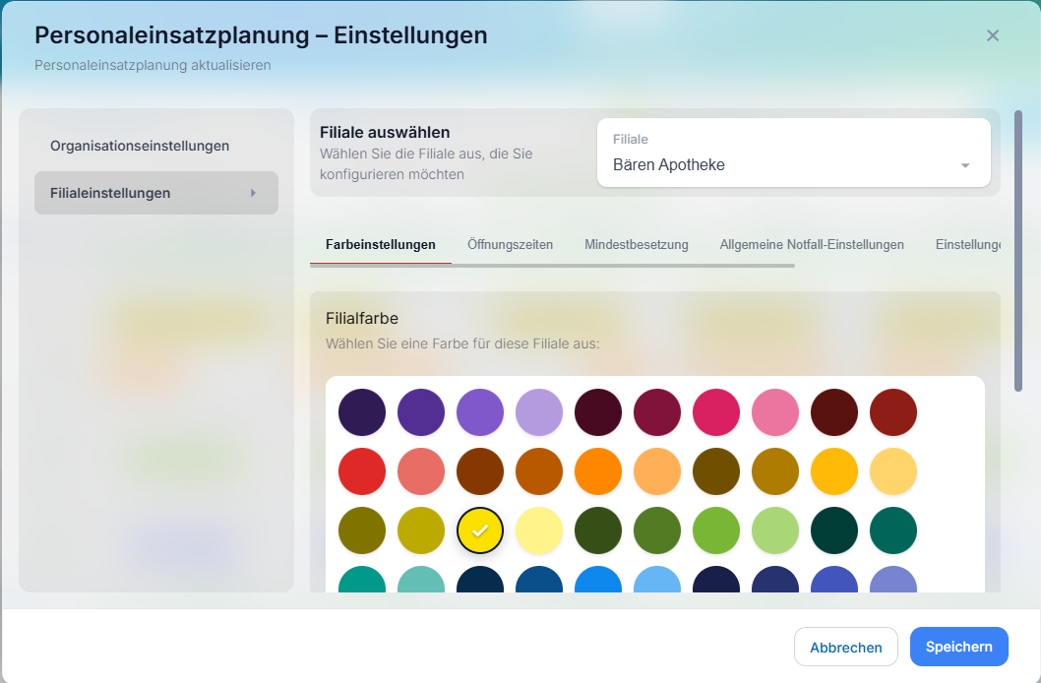
Task: Pick the lavender light purple swatch
Action: click(x=539, y=413)
